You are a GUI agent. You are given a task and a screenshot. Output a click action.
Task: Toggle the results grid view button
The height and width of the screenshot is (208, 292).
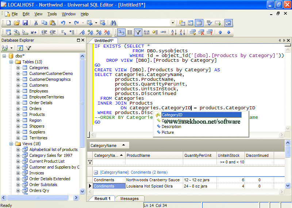(199, 23)
